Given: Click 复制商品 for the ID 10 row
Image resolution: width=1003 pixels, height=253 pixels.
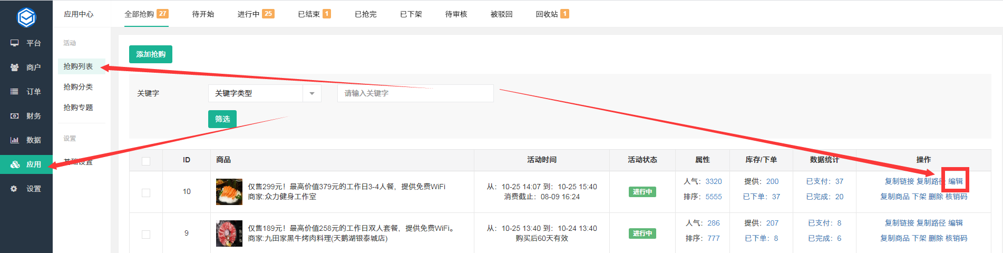Looking at the screenshot, I should coord(895,197).
